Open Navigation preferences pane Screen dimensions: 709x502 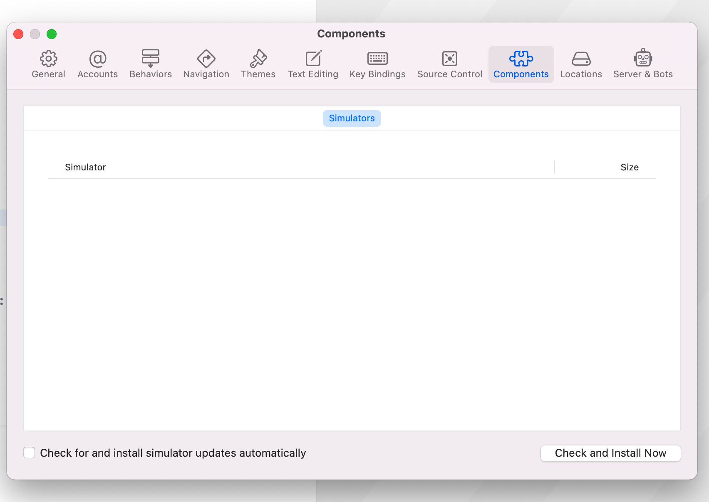[206, 64]
